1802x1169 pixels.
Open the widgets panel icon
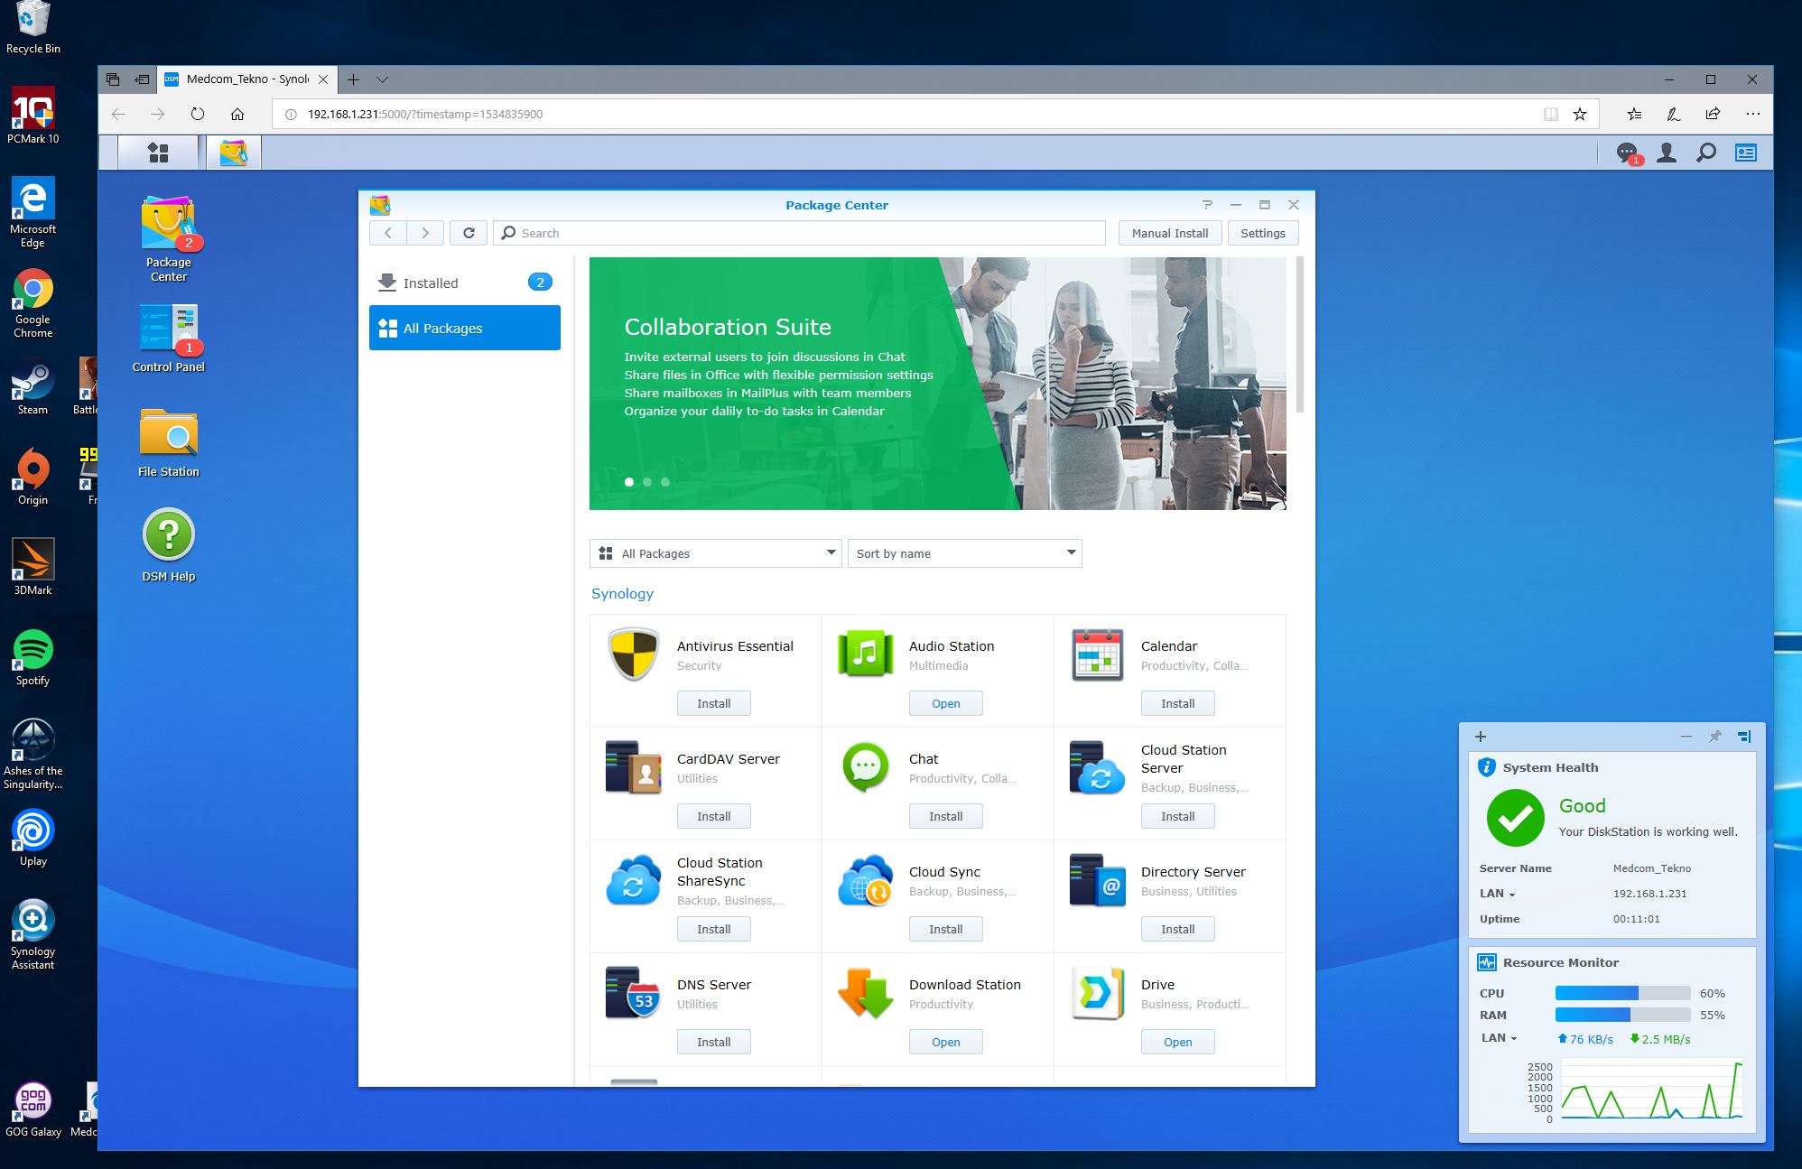(1745, 153)
